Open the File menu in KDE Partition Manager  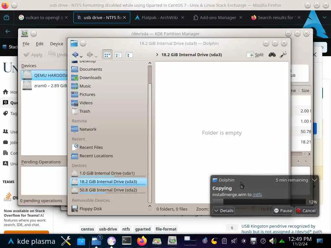26,44
